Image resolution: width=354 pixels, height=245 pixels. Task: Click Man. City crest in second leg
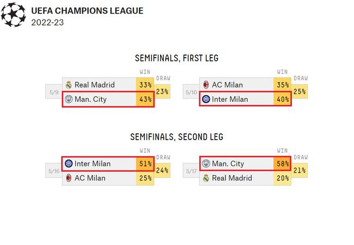pyautogui.click(x=206, y=164)
